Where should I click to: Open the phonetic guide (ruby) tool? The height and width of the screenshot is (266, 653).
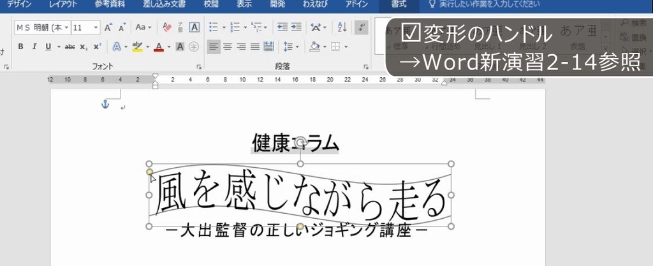pos(180,27)
